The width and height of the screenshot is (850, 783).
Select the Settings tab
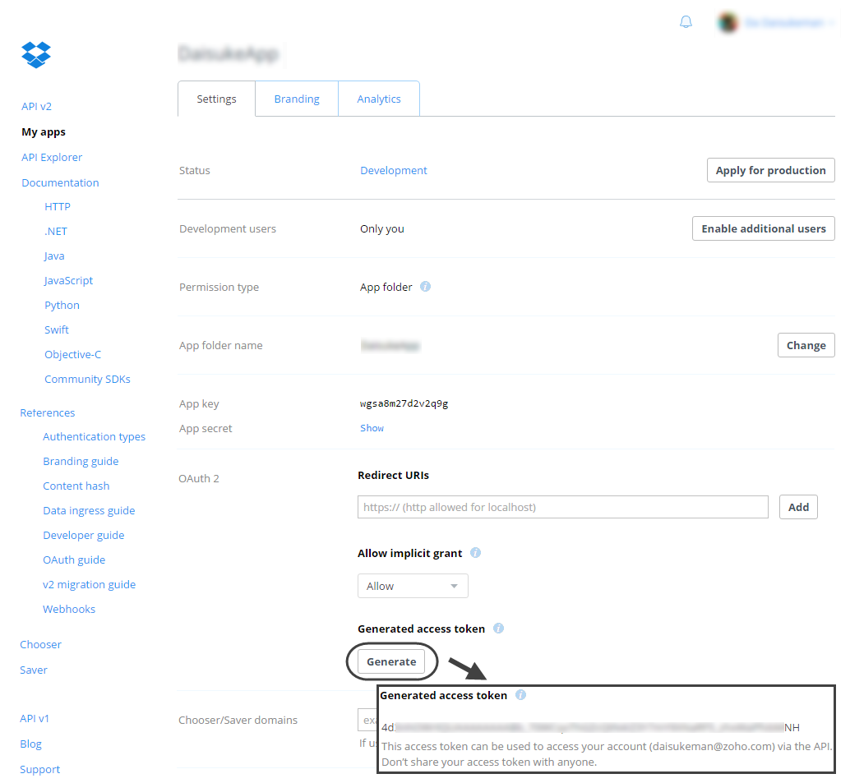(216, 99)
